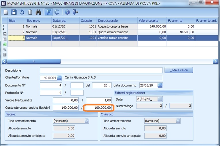The image size is (220, 146).
Task: Delete row using trash bin icon
Action: [x=30, y=12]
